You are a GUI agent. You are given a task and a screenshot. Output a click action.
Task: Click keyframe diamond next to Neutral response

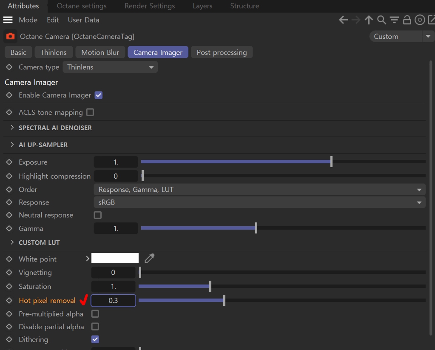pos(9,215)
